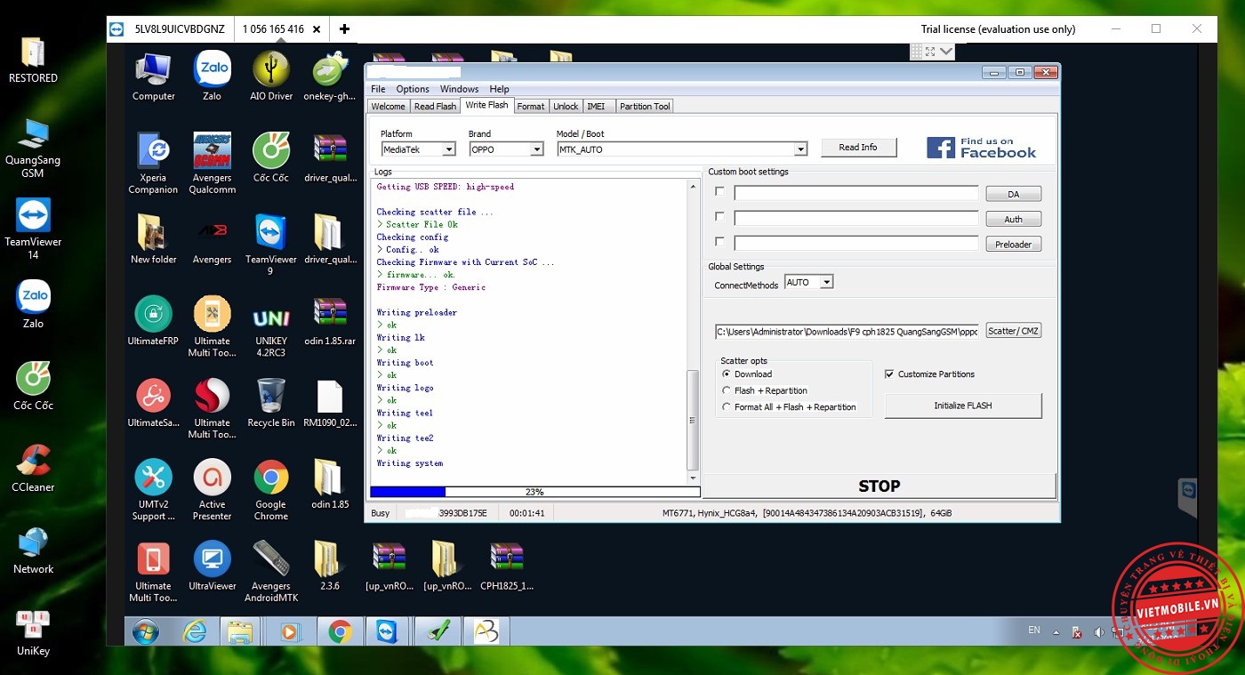This screenshot has width=1245, height=675.
Task: Launch Xperia Companion shortcut
Action: click(x=153, y=164)
